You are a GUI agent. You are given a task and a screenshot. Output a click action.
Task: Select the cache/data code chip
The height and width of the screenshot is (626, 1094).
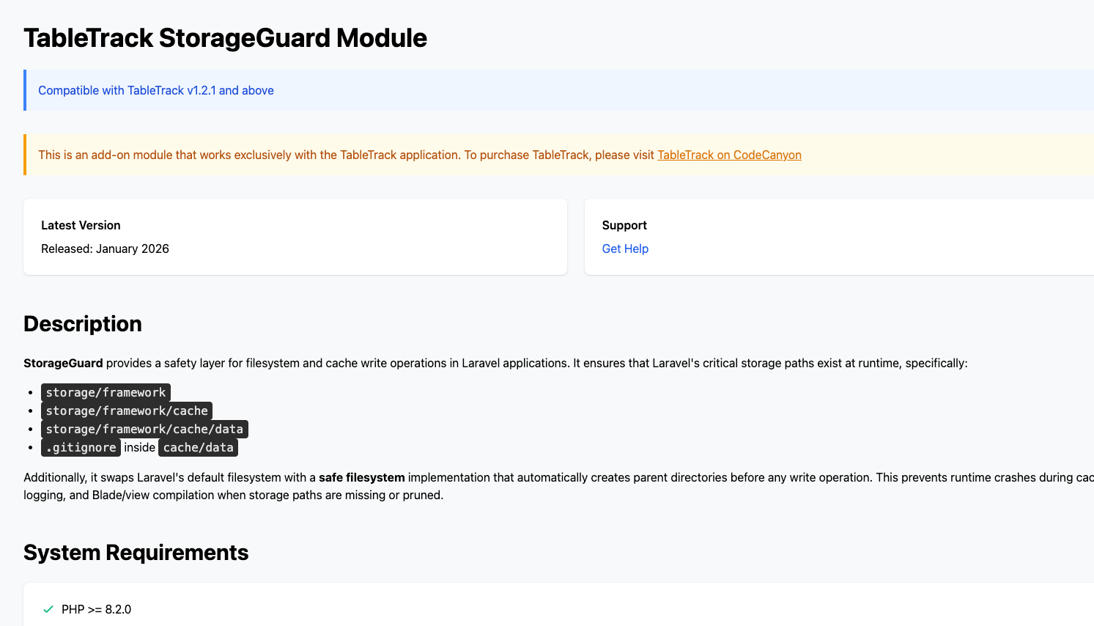click(x=198, y=448)
